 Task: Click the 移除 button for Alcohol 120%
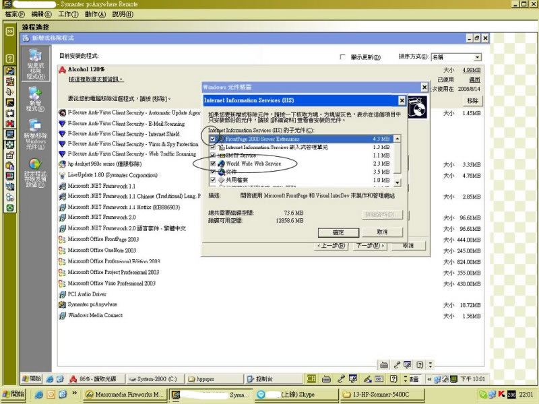[473, 100]
